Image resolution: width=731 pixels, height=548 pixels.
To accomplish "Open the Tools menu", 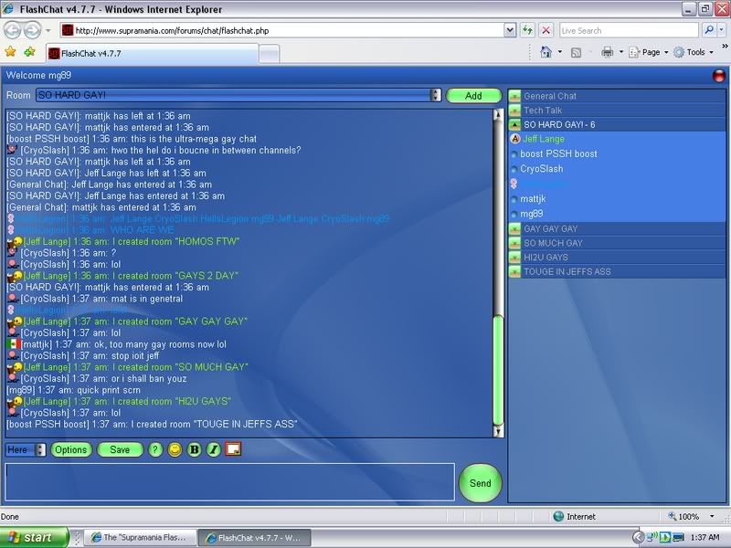I will point(694,52).
